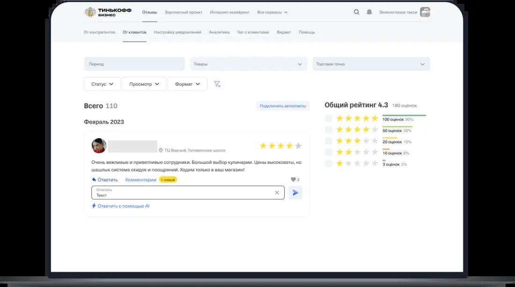Click the 10 оценок label
The image size is (515, 287).
tap(392, 153)
